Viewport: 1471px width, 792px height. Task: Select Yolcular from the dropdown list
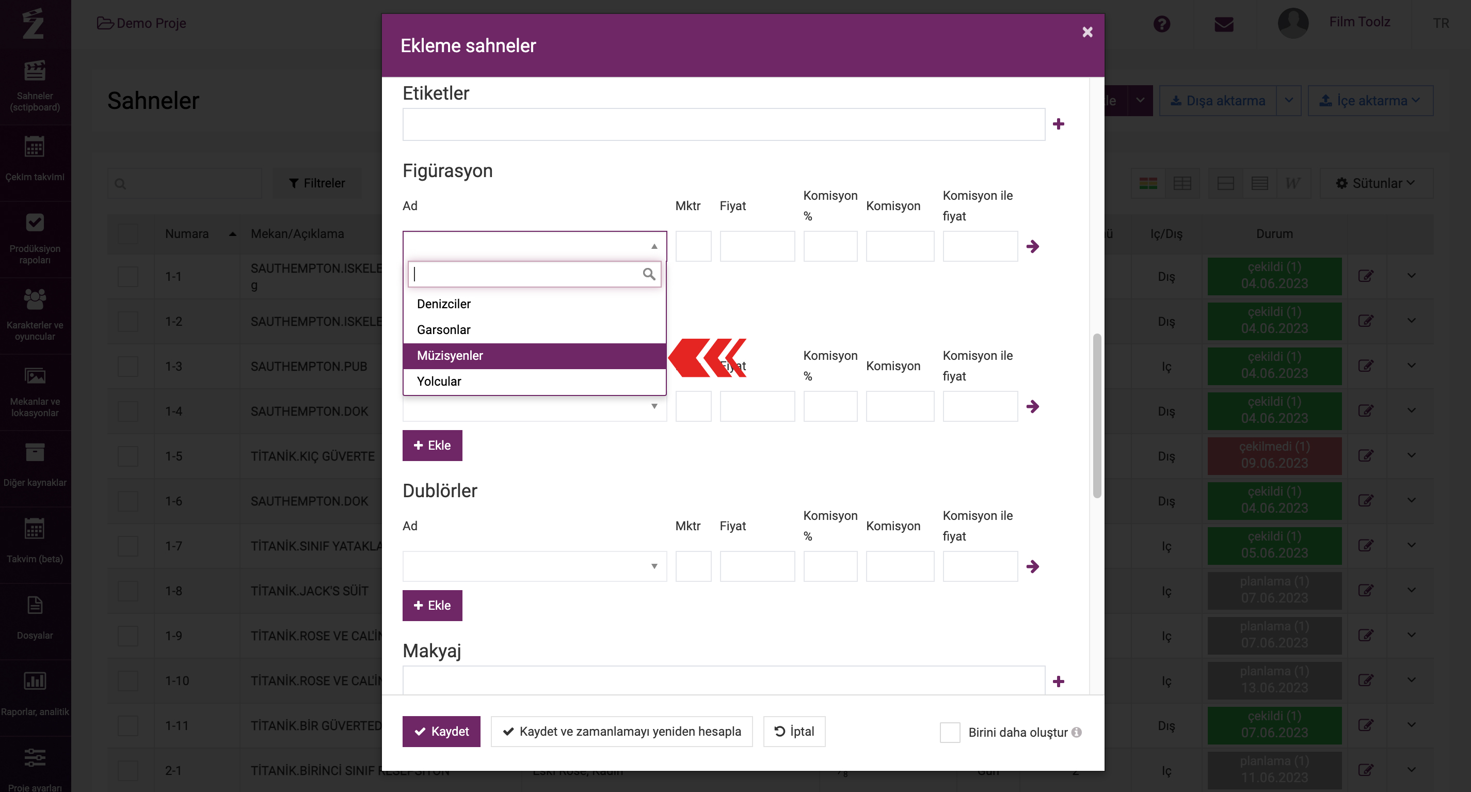click(x=535, y=382)
